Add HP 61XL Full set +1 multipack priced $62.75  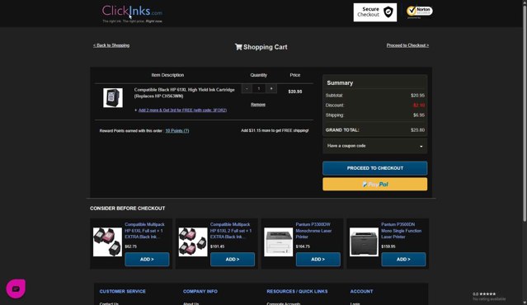click(147, 260)
